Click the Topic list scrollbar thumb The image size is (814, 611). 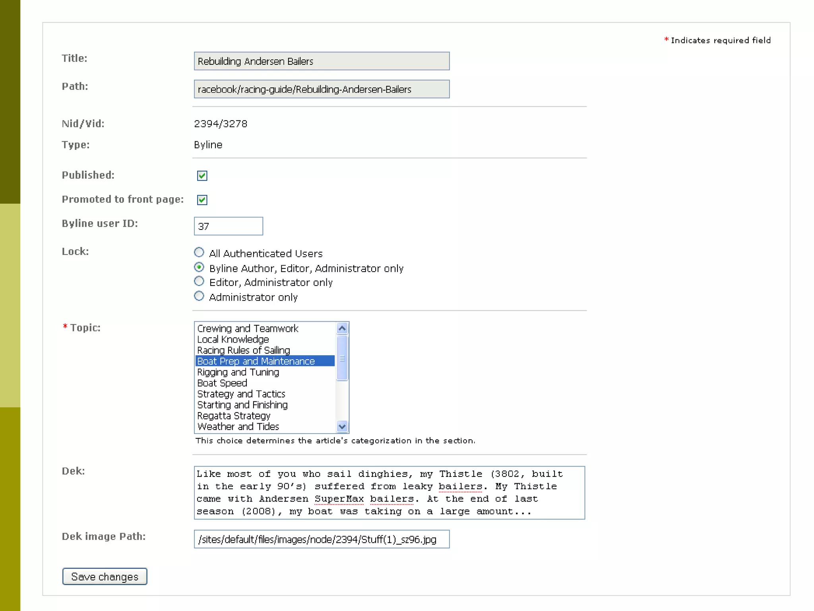342,358
